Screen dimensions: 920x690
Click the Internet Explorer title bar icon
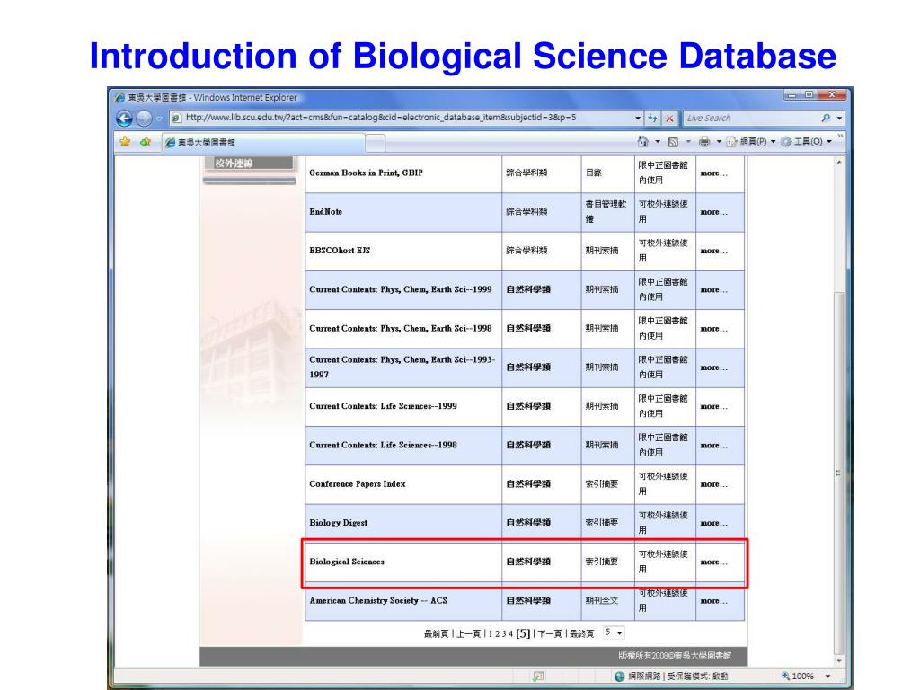(120, 97)
